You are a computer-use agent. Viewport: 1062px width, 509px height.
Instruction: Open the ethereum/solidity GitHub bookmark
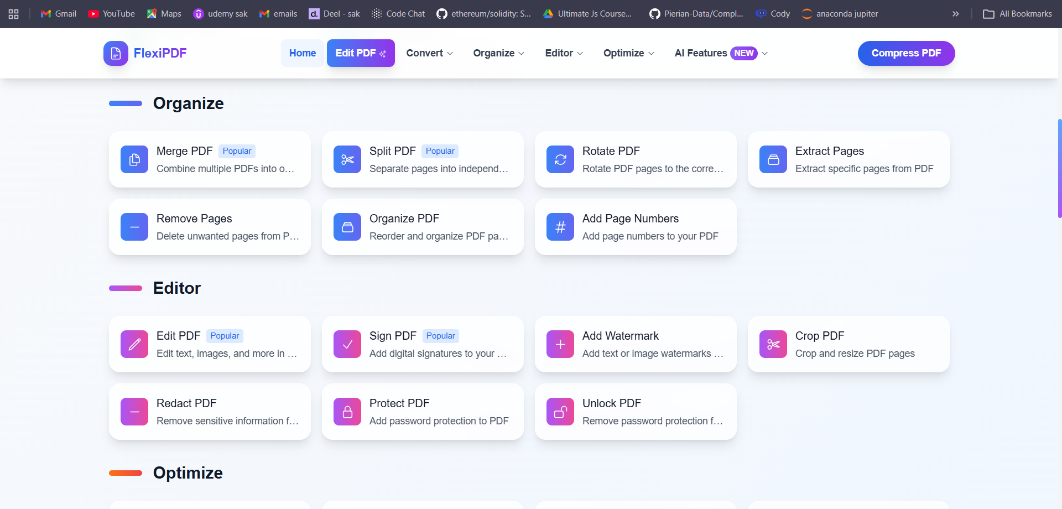[x=483, y=14]
